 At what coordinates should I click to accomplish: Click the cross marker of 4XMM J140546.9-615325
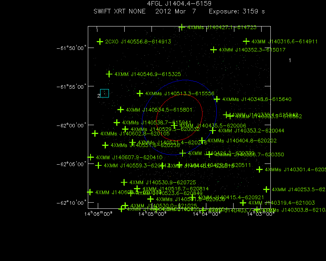(x=109, y=74)
